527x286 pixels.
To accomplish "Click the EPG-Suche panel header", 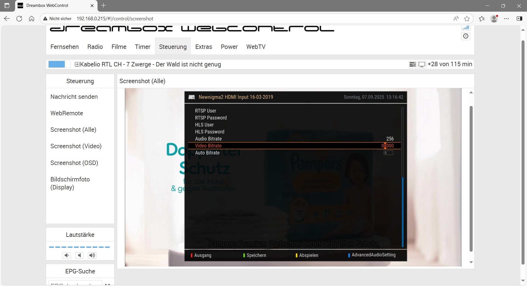I will (x=80, y=271).
